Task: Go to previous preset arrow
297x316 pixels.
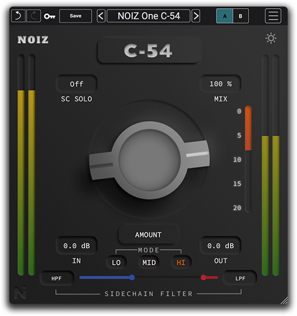Action: tap(101, 16)
